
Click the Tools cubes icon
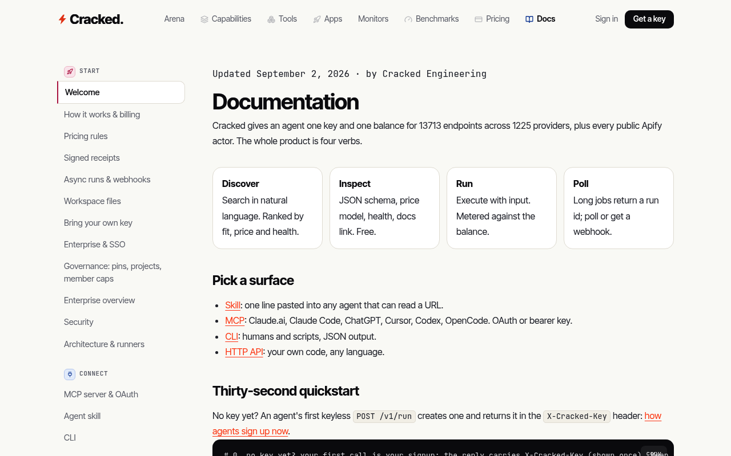[x=271, y=19]
